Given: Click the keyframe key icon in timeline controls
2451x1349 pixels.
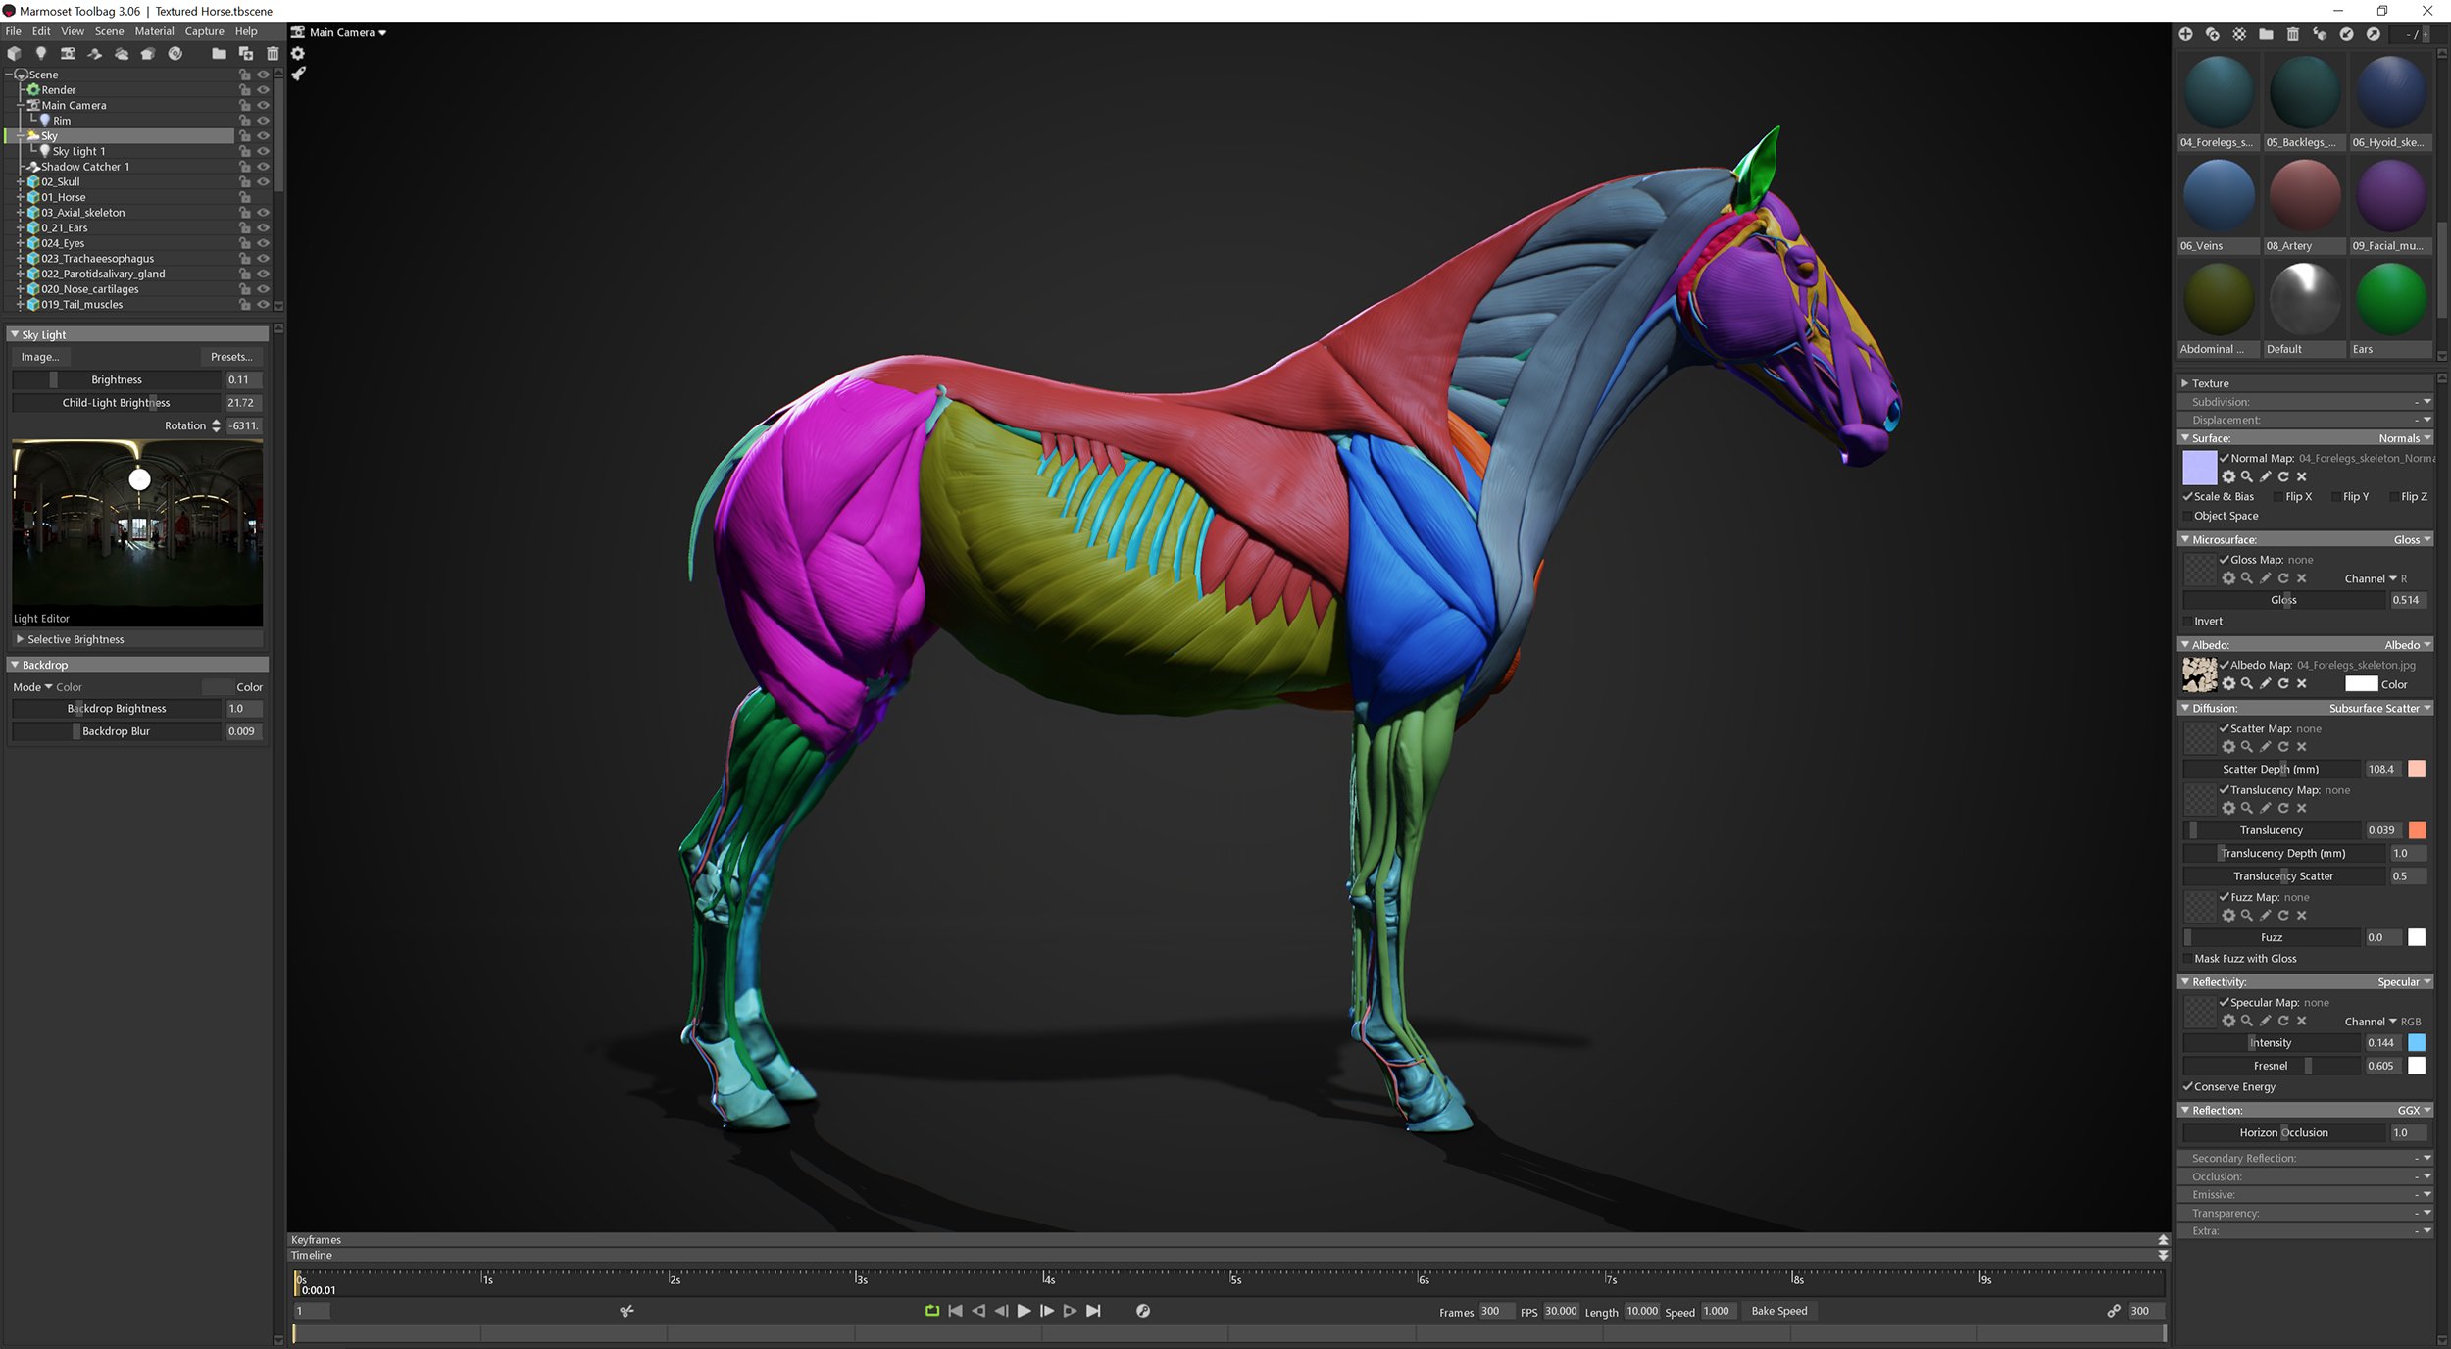Looking at the screenshot, I should (1142, 1311).
